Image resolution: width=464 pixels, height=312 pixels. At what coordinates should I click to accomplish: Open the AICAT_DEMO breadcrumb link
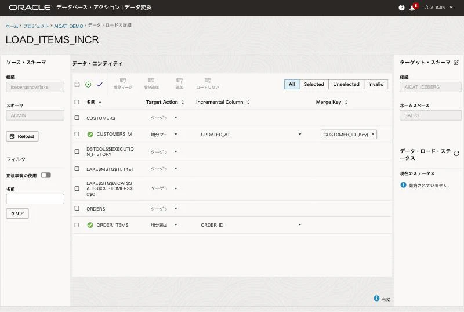pos(68,26)
